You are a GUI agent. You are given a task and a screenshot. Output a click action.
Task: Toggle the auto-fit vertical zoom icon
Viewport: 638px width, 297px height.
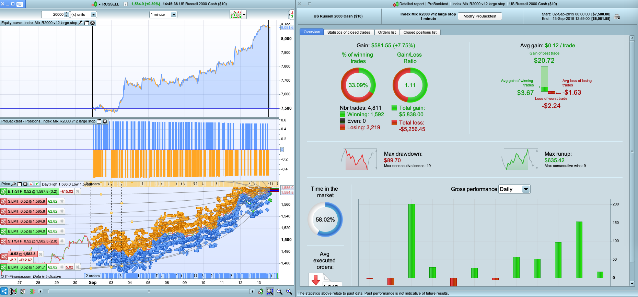tap(270, 292)
